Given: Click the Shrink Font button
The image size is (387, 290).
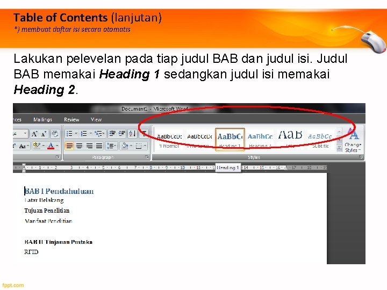Looking at the screenshot, I should click(x=44, y=134).
